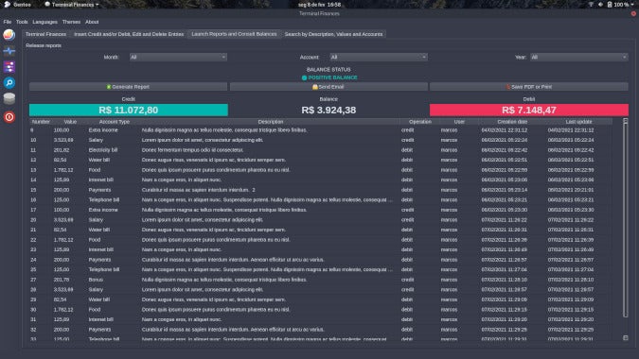
Task: Click 'Salary' in row 20
Action: coord(96,220)
